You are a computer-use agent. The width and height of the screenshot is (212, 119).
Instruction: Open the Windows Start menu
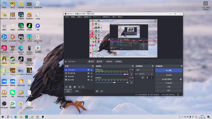pyautogui.click(x=3, y=117)
